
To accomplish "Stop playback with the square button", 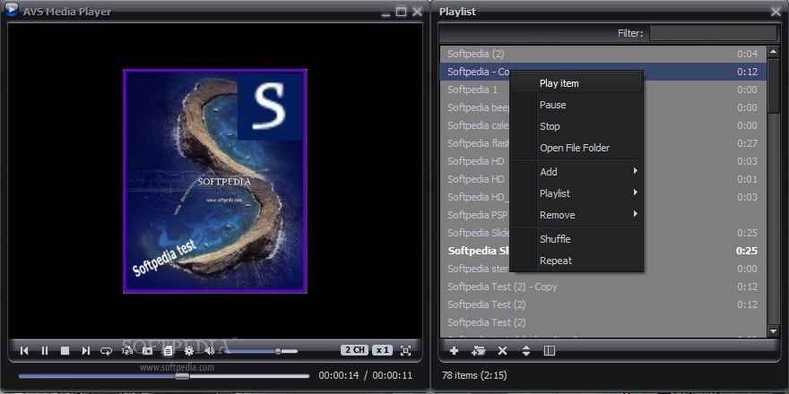I will (65, 351).
